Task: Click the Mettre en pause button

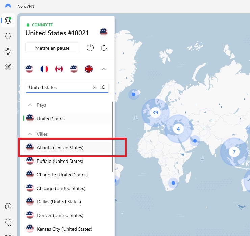Action: click(x=52, y=48)
